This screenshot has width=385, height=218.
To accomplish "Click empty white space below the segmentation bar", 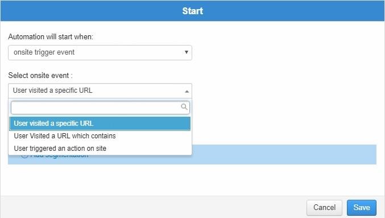I will pyautogui.click(x=192, y=180).
